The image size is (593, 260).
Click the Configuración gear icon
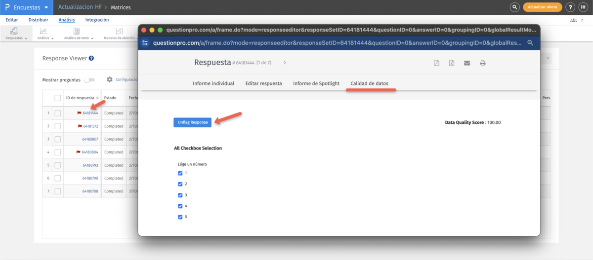coord(110,79)
